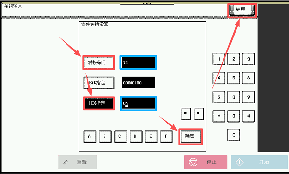Screen dimensions: 289x174
Task: Click the 结束 end button
Action: pyautogui.click(x=242, y=10)
